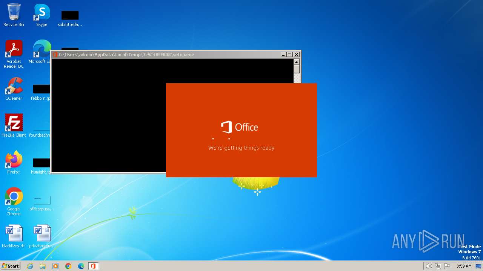Screen dimensions: 483x271
Task: Open the Recycle Bin desktop icon
Action: (14, 15)
